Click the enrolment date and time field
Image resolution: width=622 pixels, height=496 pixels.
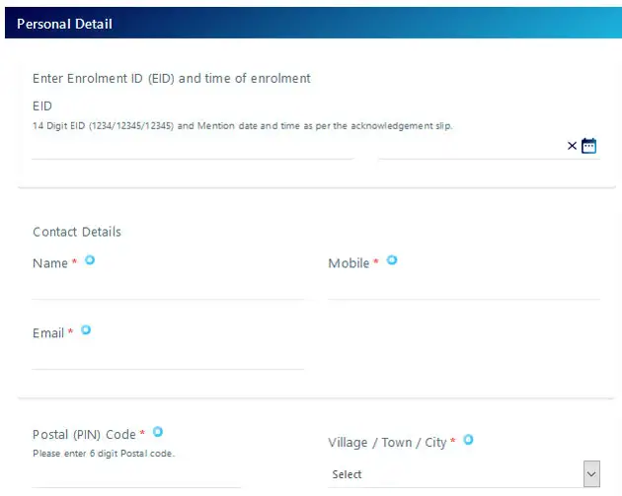coord(470,147)
